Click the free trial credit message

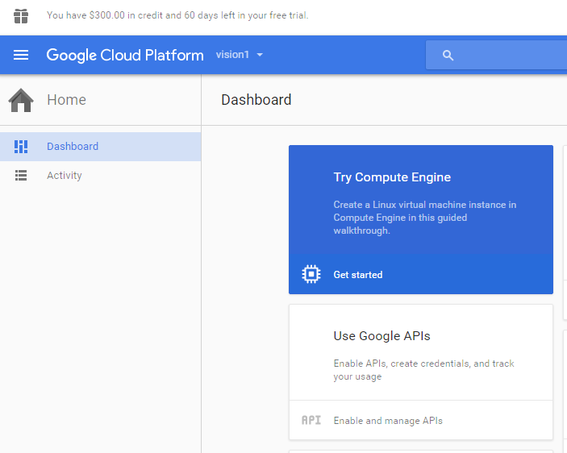coord(177,15)
